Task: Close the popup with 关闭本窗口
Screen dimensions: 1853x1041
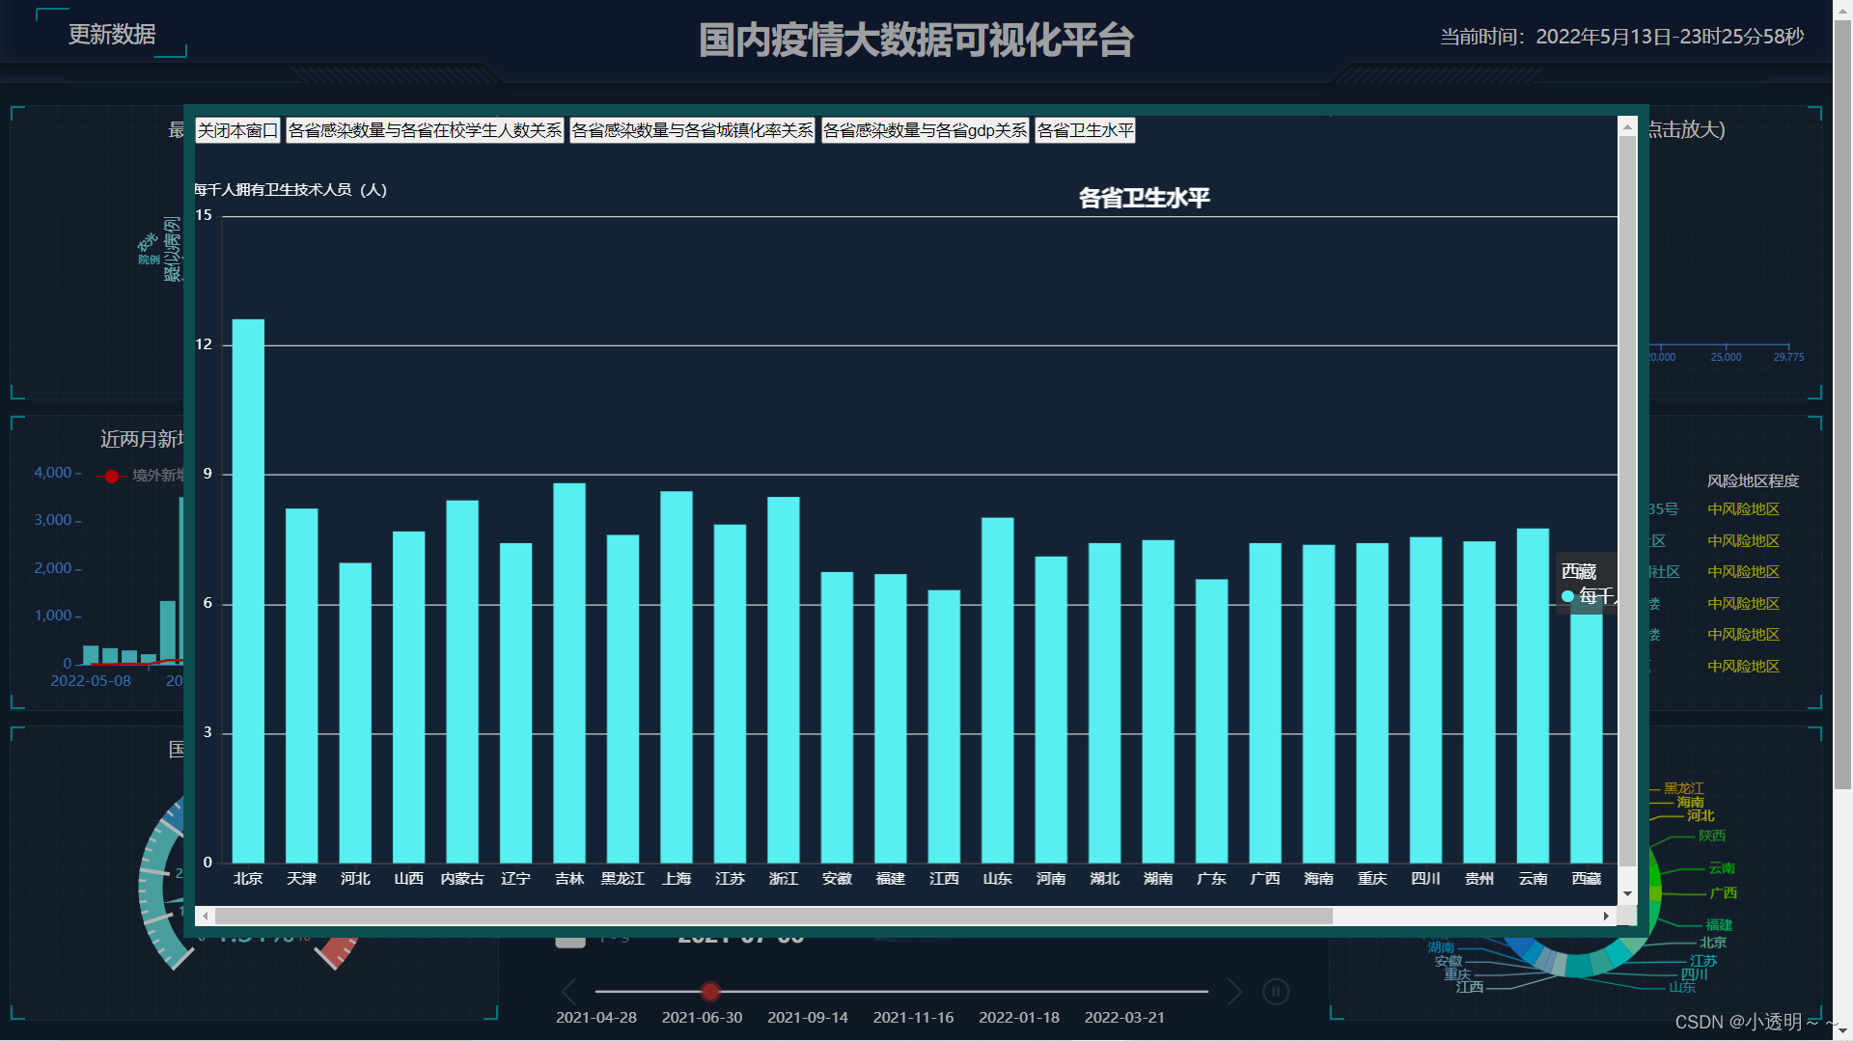Action: pos(237,130)
